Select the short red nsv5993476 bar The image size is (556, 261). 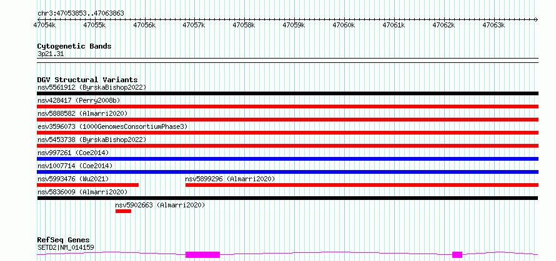[87, 185]
